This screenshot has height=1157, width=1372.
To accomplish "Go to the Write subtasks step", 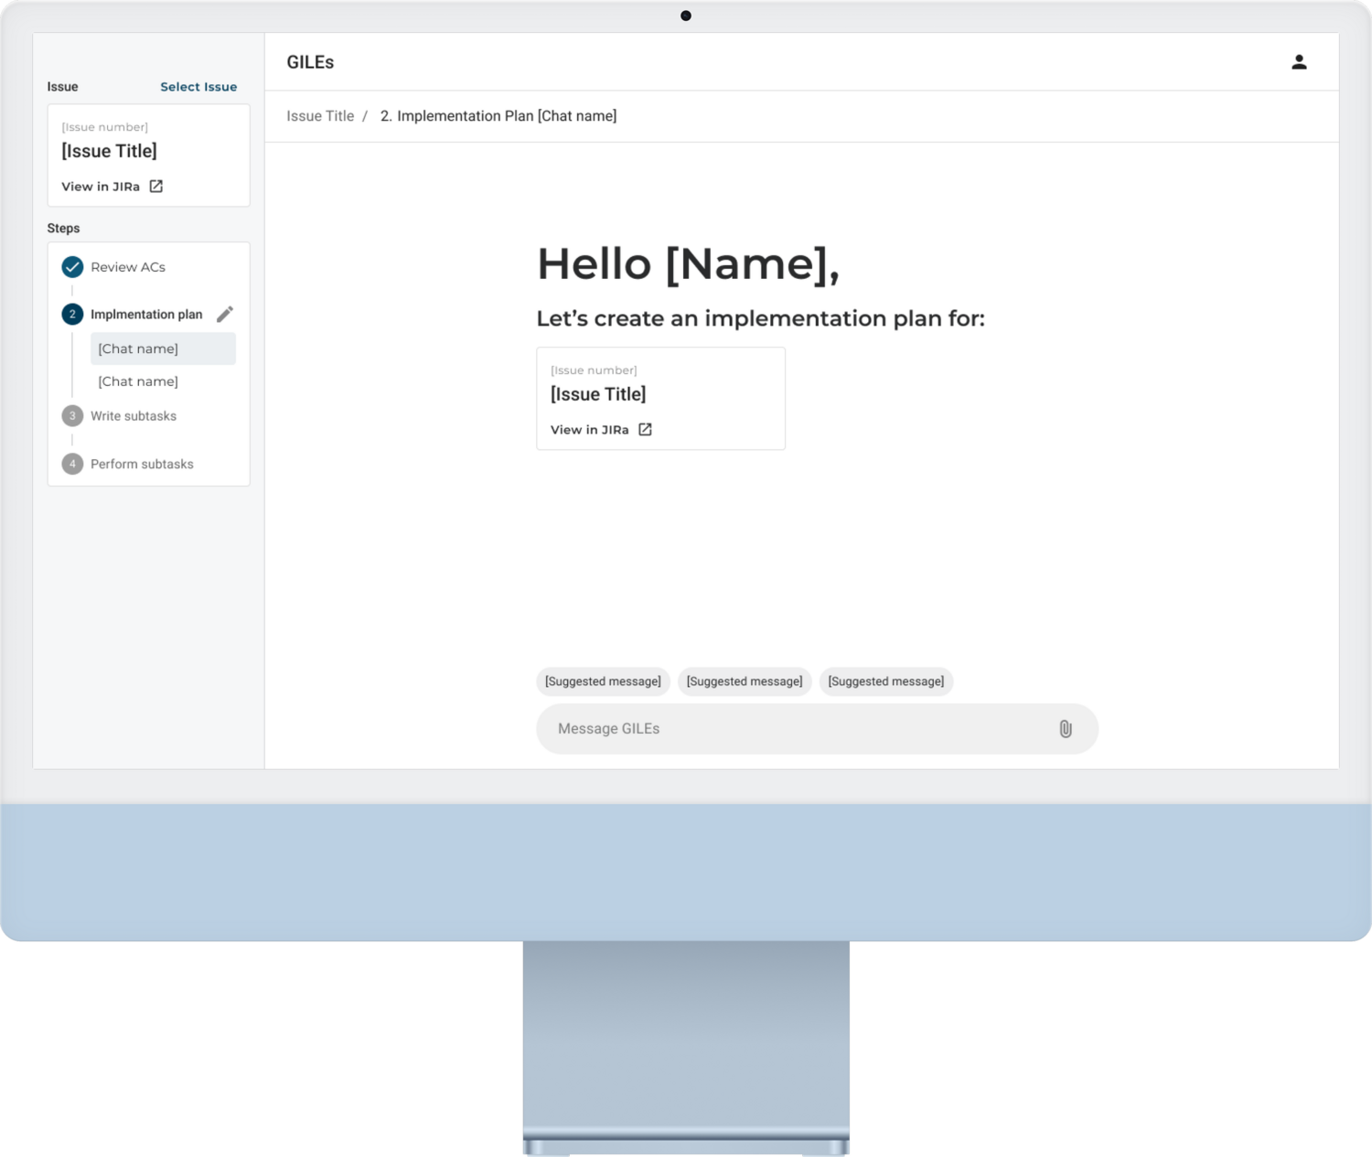I will tap(134, 416).
